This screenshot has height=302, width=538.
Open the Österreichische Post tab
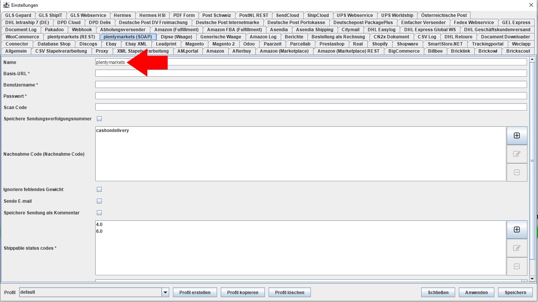click(x=444, y=15)
